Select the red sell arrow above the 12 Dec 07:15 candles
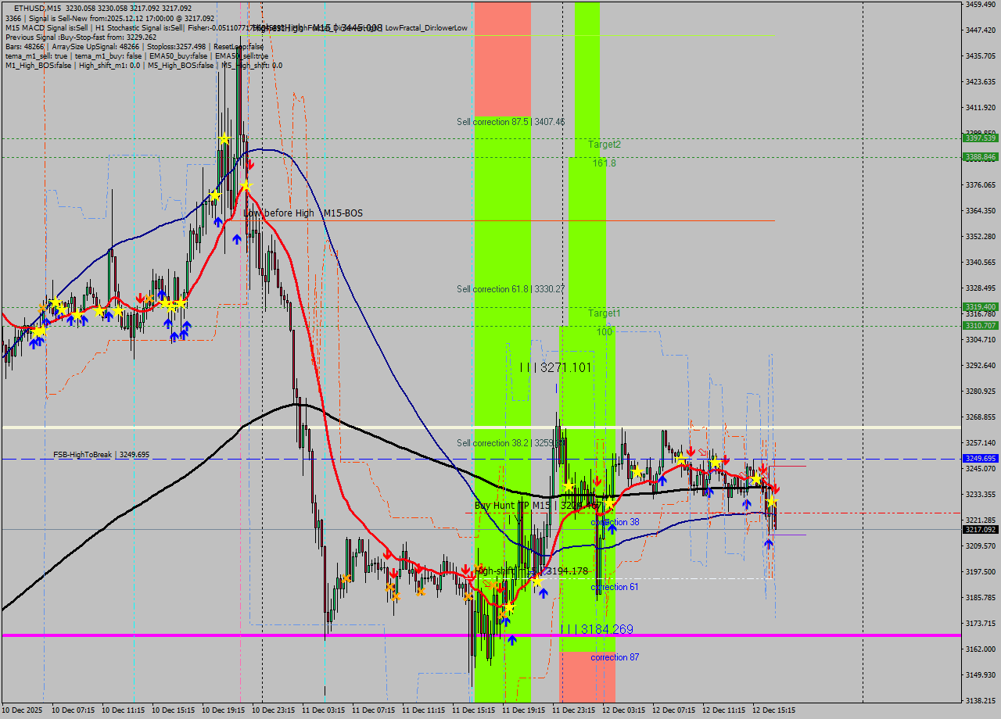The height and width of the screenshot is (719, 1001). pos(692,452)
